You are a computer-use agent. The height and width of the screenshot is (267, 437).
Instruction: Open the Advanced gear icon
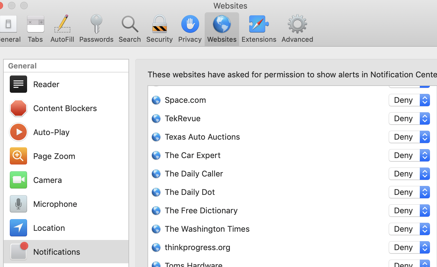(297, 24)
